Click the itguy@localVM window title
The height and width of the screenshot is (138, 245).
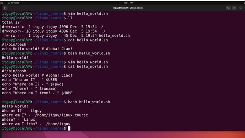tap(128, 8)
